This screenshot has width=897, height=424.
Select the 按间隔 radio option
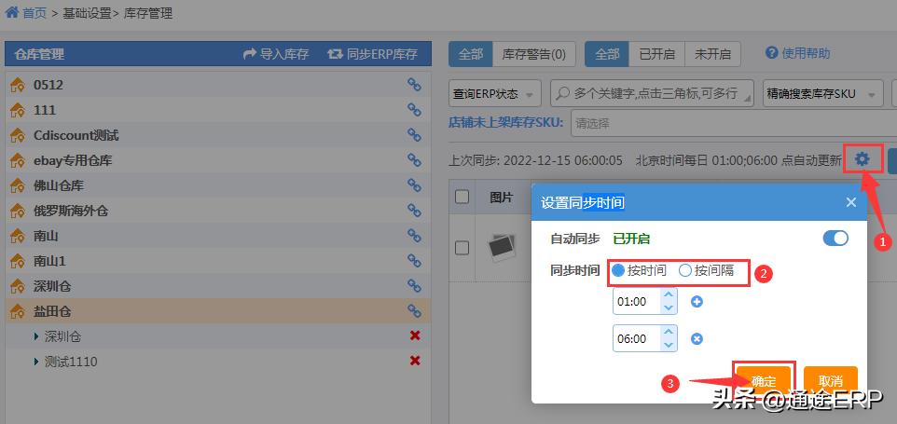684,271
